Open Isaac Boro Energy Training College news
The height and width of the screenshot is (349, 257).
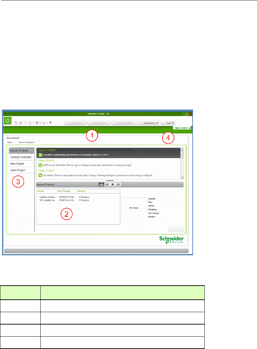click(98, 175)
